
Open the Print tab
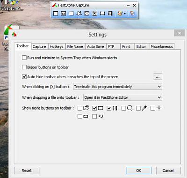tap(127, 46)
